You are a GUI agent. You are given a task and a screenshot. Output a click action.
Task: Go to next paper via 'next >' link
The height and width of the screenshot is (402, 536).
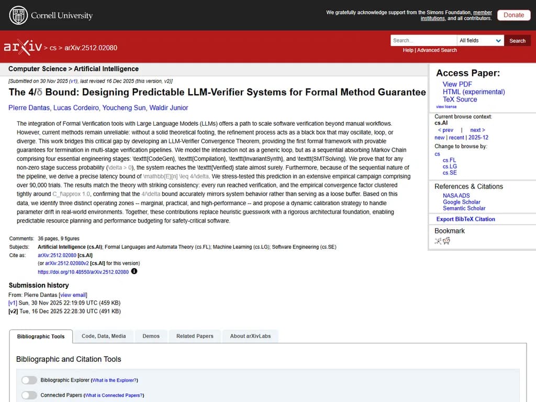click(477, 130)
